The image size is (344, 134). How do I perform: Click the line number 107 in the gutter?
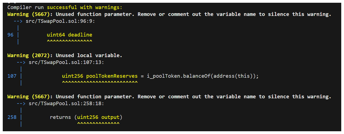[12, 76]
